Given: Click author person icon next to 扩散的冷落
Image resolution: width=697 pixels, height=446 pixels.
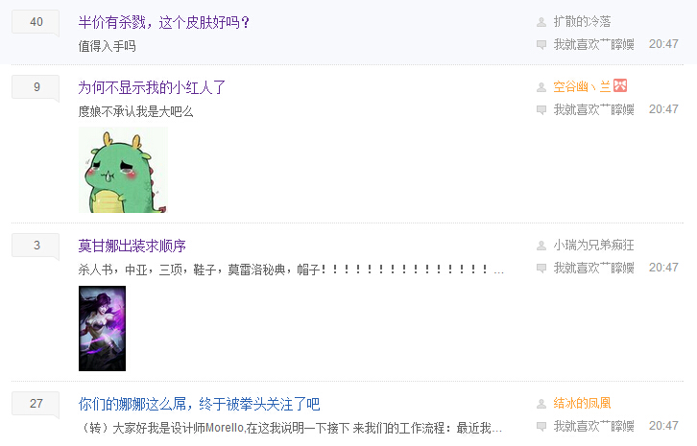Looking at the screenshot, I should point(541,22).
